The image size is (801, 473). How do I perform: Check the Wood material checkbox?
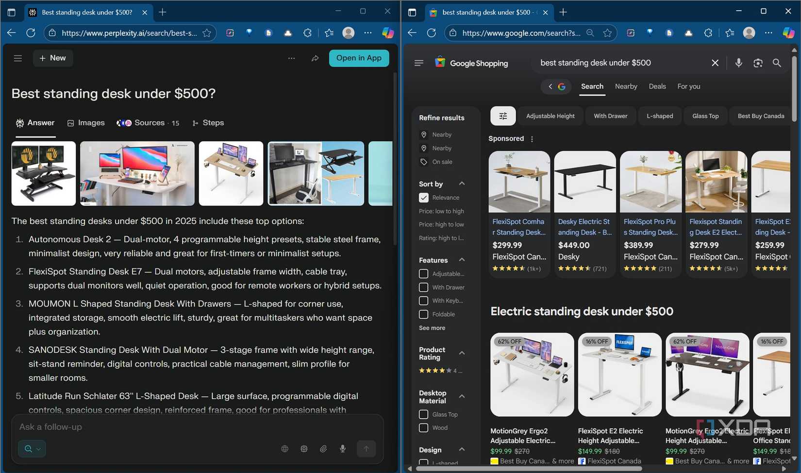point(424,428)
